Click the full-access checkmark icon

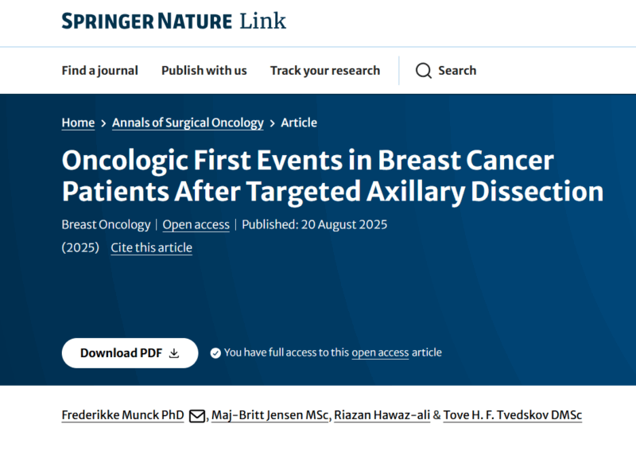click(x=215, y=353)
